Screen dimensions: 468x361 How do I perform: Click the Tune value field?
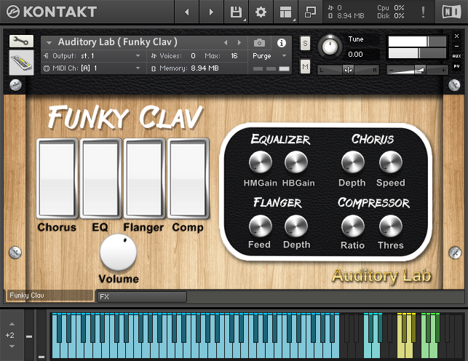(x=356, y=54)
